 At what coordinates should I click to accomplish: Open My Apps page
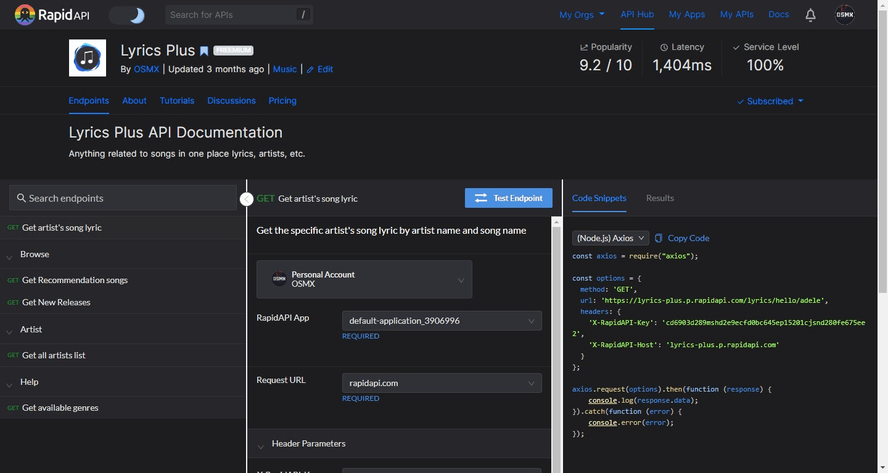click(687, 14)
